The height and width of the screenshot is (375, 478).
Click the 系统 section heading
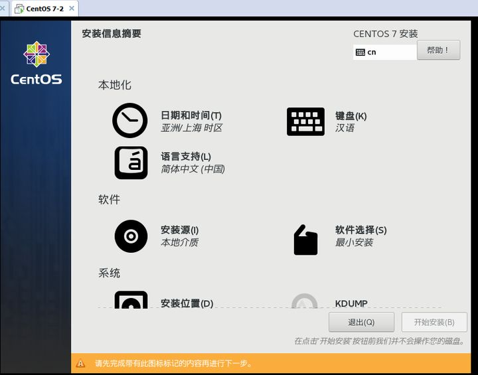[109, 273]
